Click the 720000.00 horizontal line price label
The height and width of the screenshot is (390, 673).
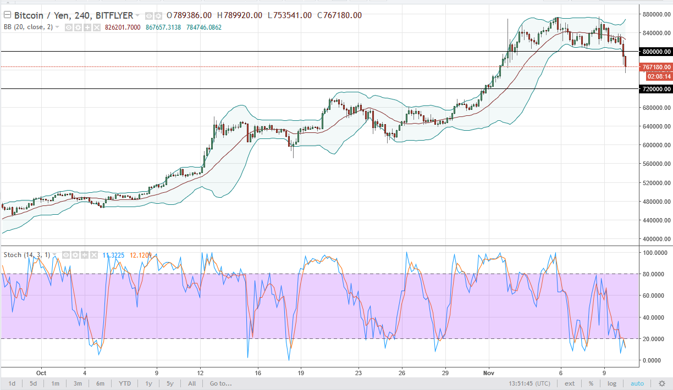pos(656,88)
